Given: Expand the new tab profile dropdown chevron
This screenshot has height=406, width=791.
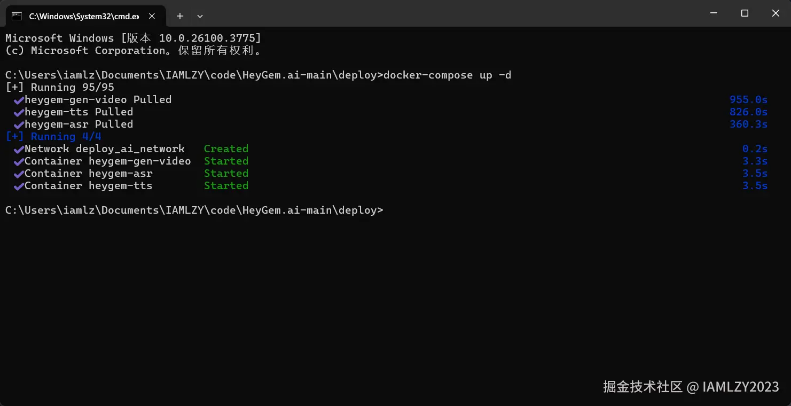Looking at the screenshot, I should (x=200, y=16).
